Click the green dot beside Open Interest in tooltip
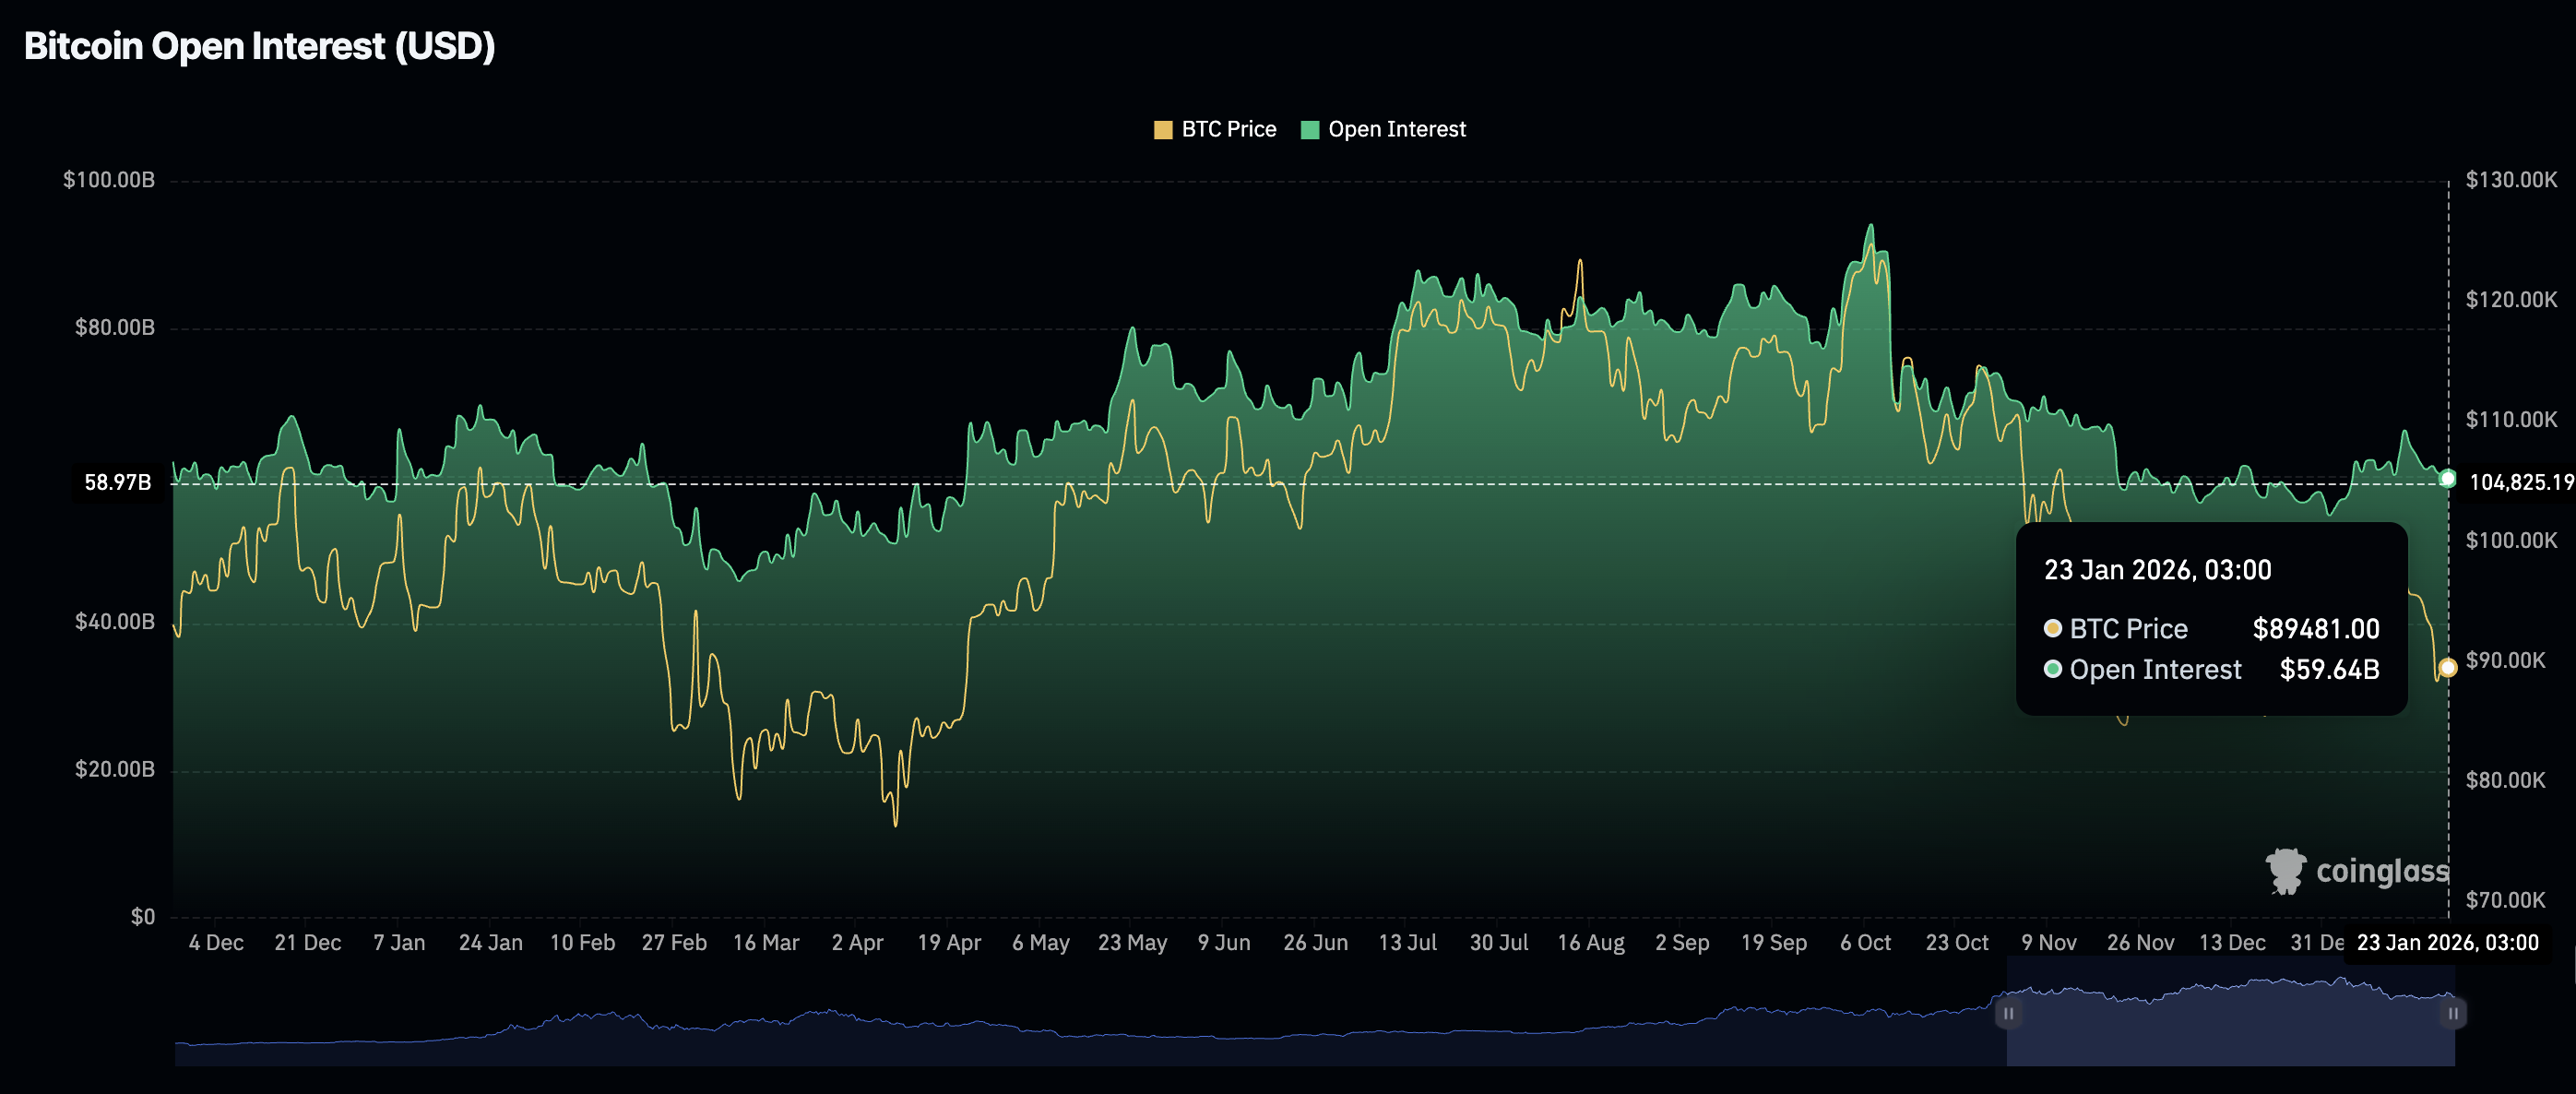 (x=2052, y=669)
